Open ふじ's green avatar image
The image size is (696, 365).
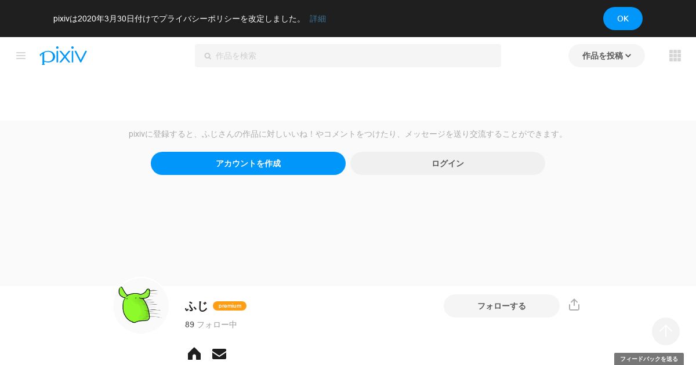[141, 305]
